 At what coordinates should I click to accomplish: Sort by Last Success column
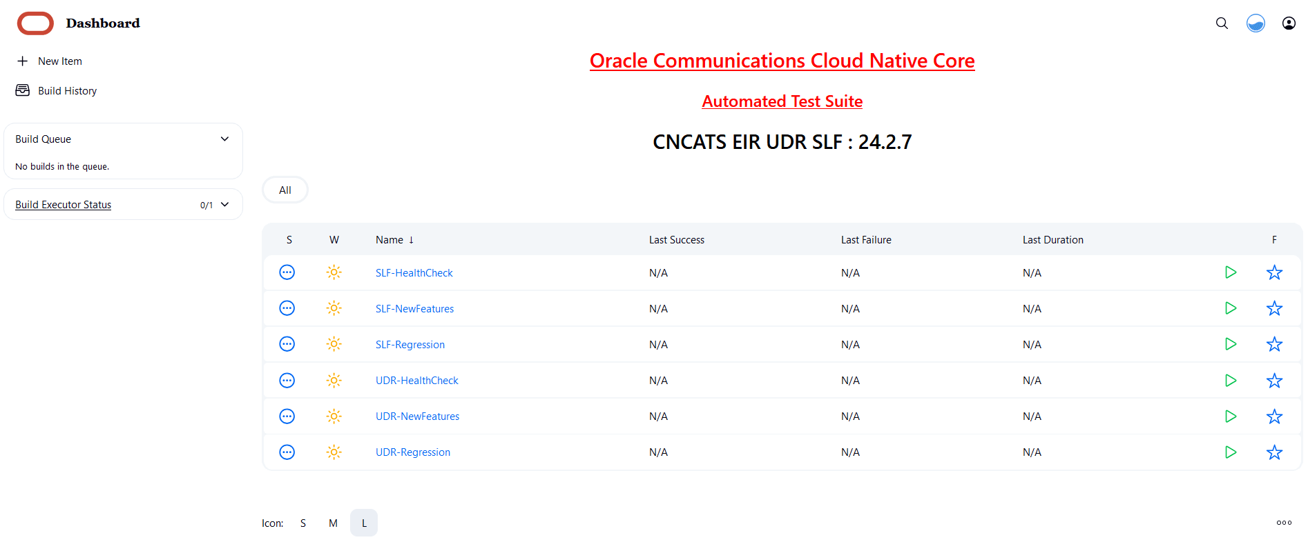(677, 240)
